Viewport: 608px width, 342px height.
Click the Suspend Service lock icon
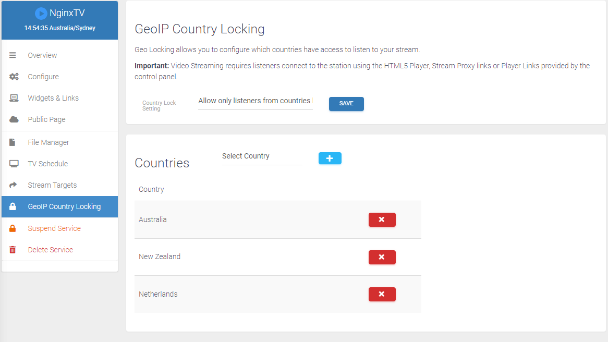click(13, 228)
